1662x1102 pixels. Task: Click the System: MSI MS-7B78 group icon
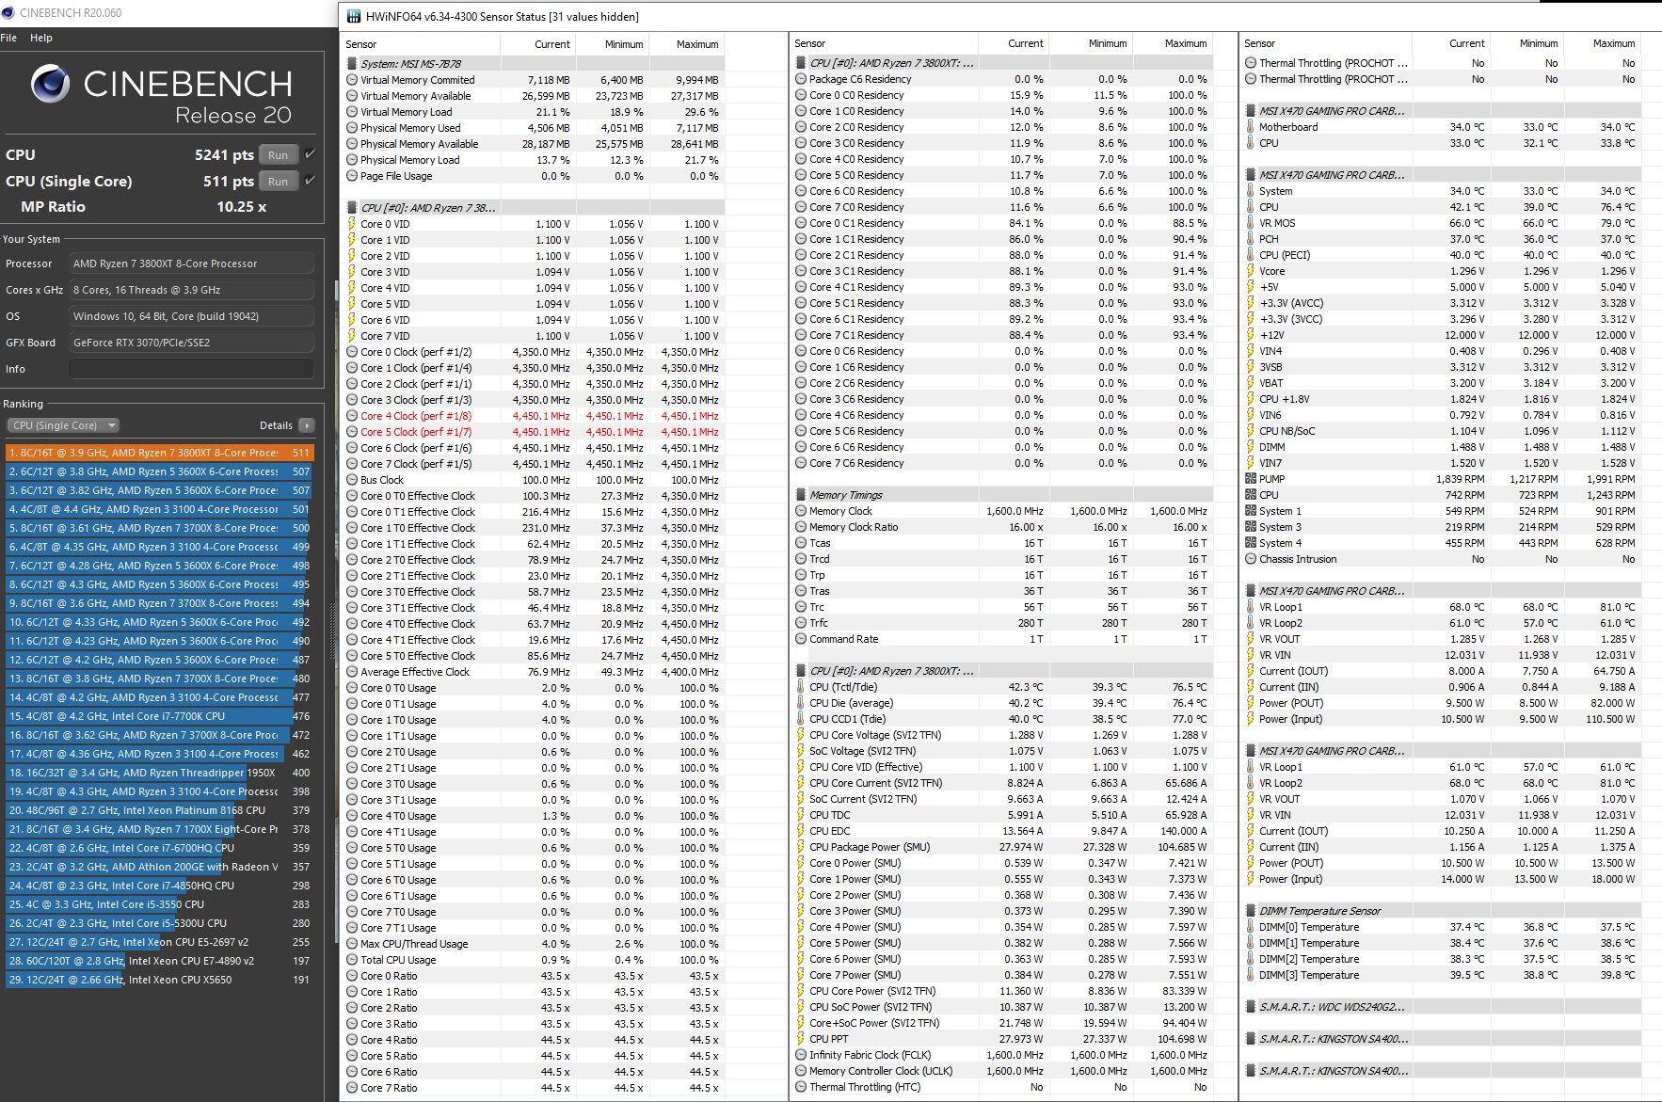[x=353, y=64]
